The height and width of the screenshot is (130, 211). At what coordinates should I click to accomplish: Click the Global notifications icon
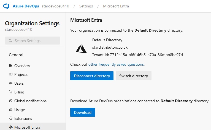tap(11, 101)
